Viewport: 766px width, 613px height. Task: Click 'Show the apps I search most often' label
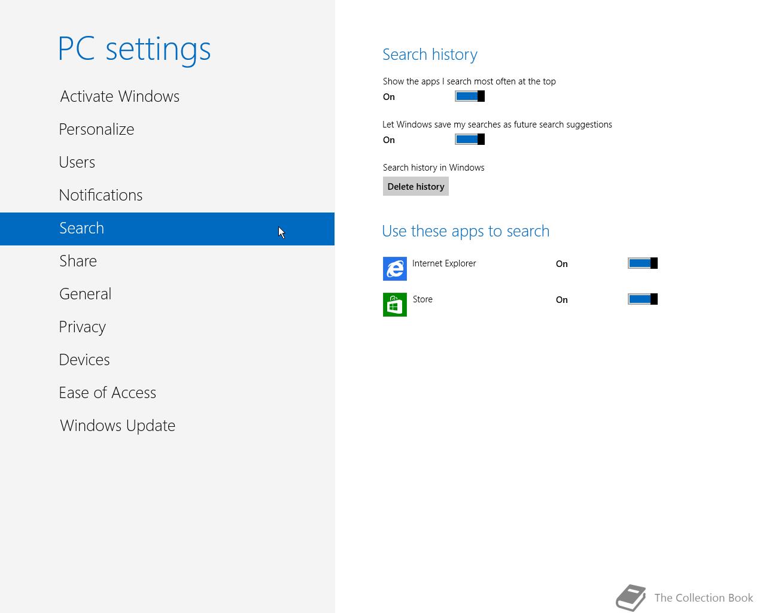[x=469, y=81]
